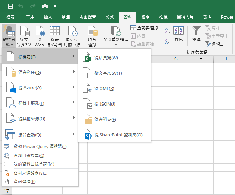Expand the 全部重新整理 dropdown arrow

(x=116, y=45)
